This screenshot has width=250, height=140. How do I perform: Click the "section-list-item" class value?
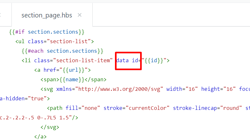click(x=83, y=61)
